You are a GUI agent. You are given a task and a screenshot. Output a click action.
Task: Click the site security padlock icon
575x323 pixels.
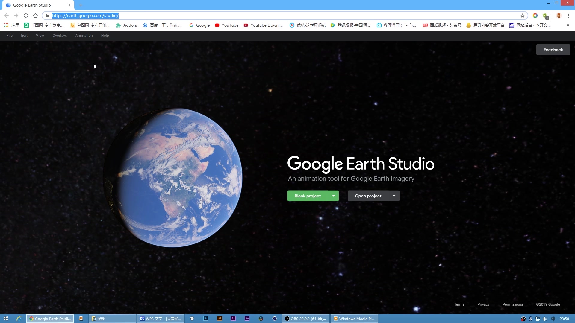(x=47, y=16)
